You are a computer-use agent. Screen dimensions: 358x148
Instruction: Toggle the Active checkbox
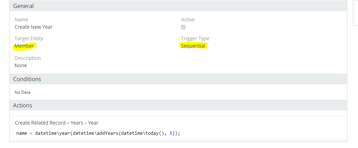(x=183, y=27)
